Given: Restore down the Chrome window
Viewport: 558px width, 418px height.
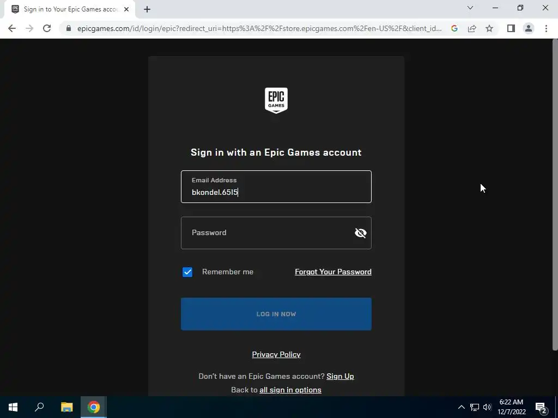Looking at the screenshot, I should (520, 8).
